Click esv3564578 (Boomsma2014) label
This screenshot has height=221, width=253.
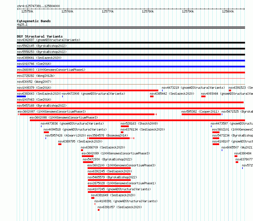click(x=107, y=135)
